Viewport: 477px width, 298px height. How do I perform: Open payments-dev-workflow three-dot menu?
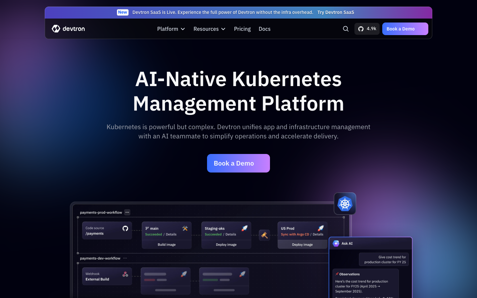tap(125, 258)
